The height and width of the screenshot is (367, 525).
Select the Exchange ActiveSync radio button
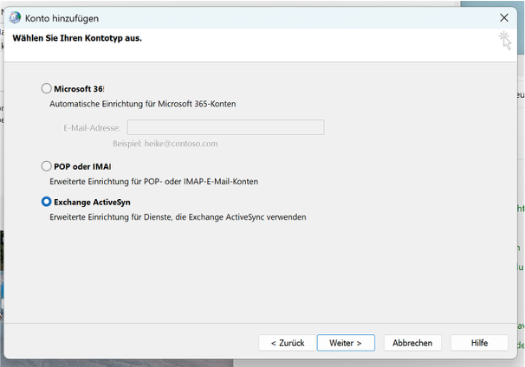click(47, 202)
